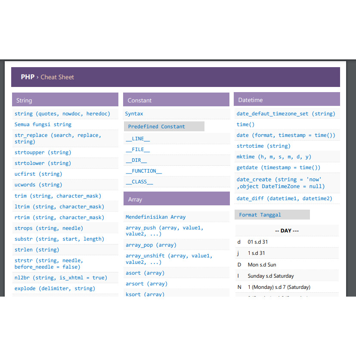Select the strtotime (string) entry
The width and height of the screenshot is (356, 356).
pos(262,145)
